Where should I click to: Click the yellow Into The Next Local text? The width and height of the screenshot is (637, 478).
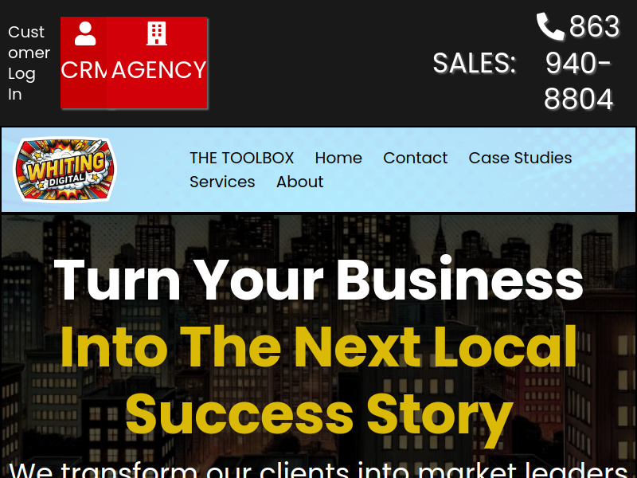pyautogui.click(x=318, y=347)
